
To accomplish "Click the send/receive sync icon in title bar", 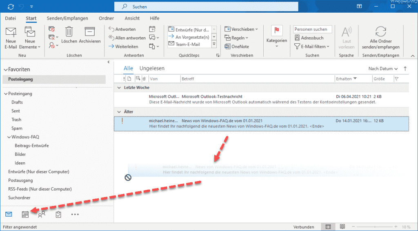I will click(x=11, y=7).
